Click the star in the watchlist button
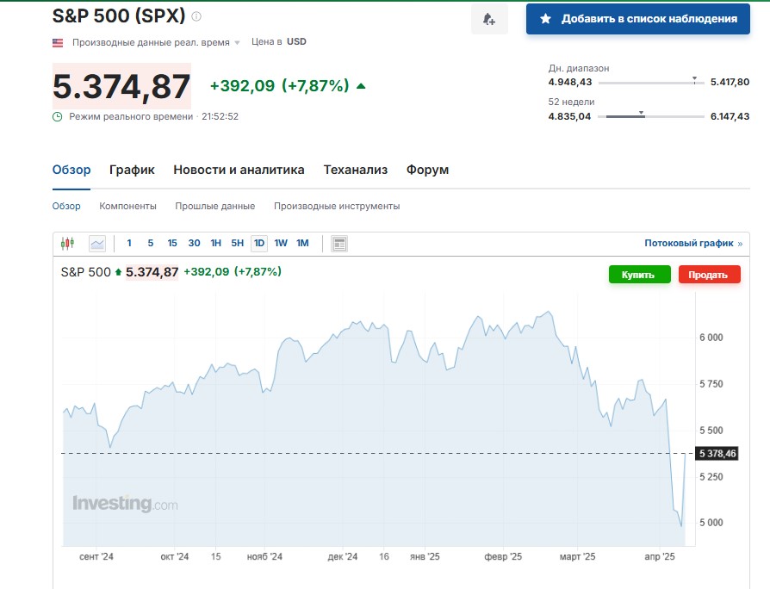The width and height of the screenshot is (770, 589). coord(545,19)
